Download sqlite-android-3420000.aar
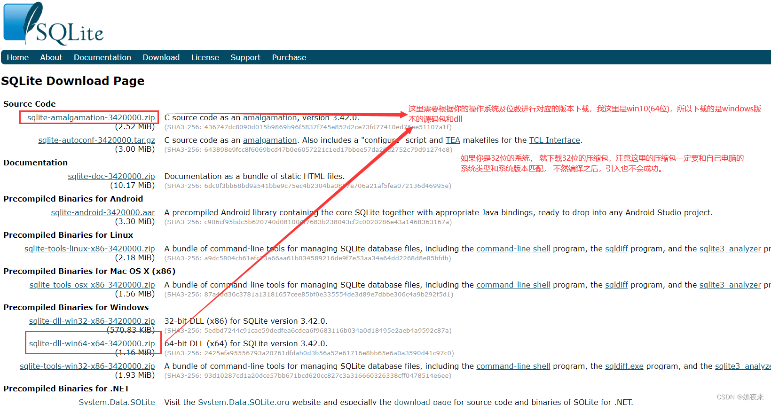The image size is (771, 405). (x=103, y=212)
